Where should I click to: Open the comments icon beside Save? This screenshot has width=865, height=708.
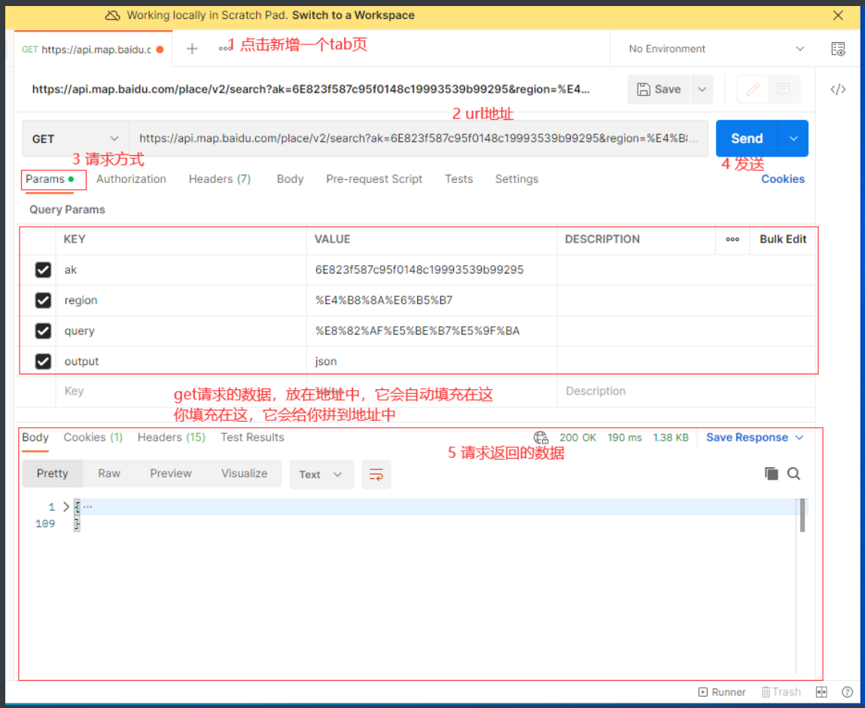coord(783,90)
